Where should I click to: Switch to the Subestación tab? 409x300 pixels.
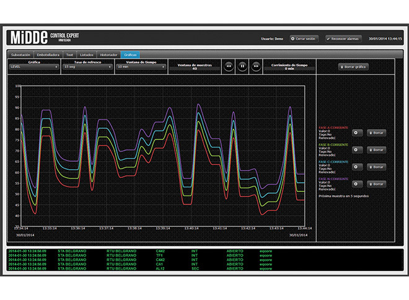coord(20,55)
